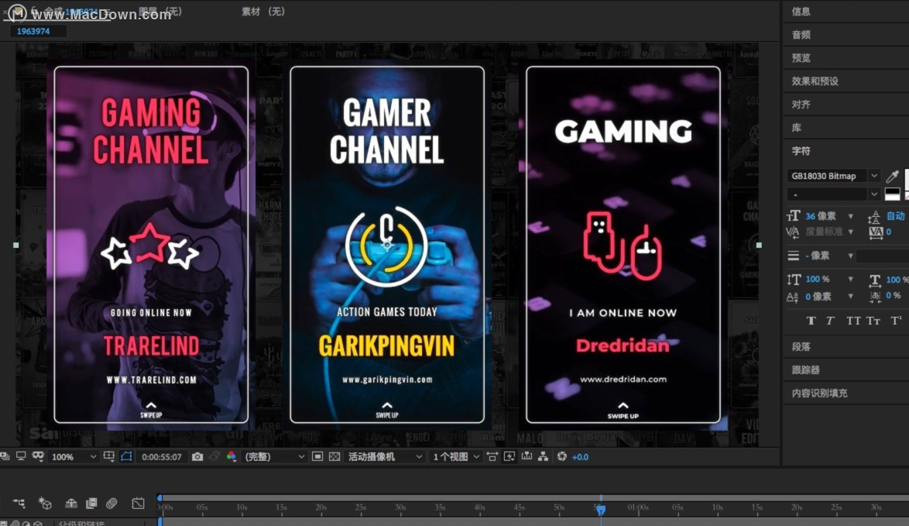Open the 段落 panel
The height and width of the screenshot is (526, 909).
tap(801, 347)
